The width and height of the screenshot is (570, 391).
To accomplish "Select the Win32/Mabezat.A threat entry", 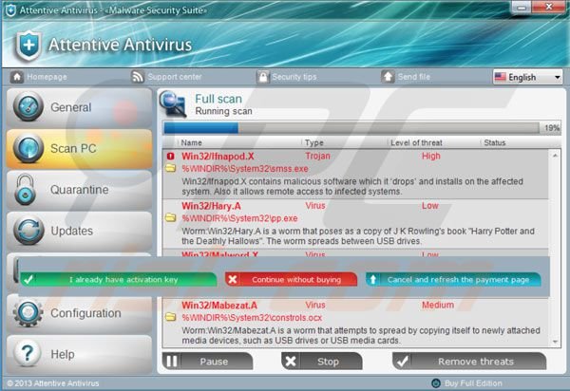I will tap(355, 323).
